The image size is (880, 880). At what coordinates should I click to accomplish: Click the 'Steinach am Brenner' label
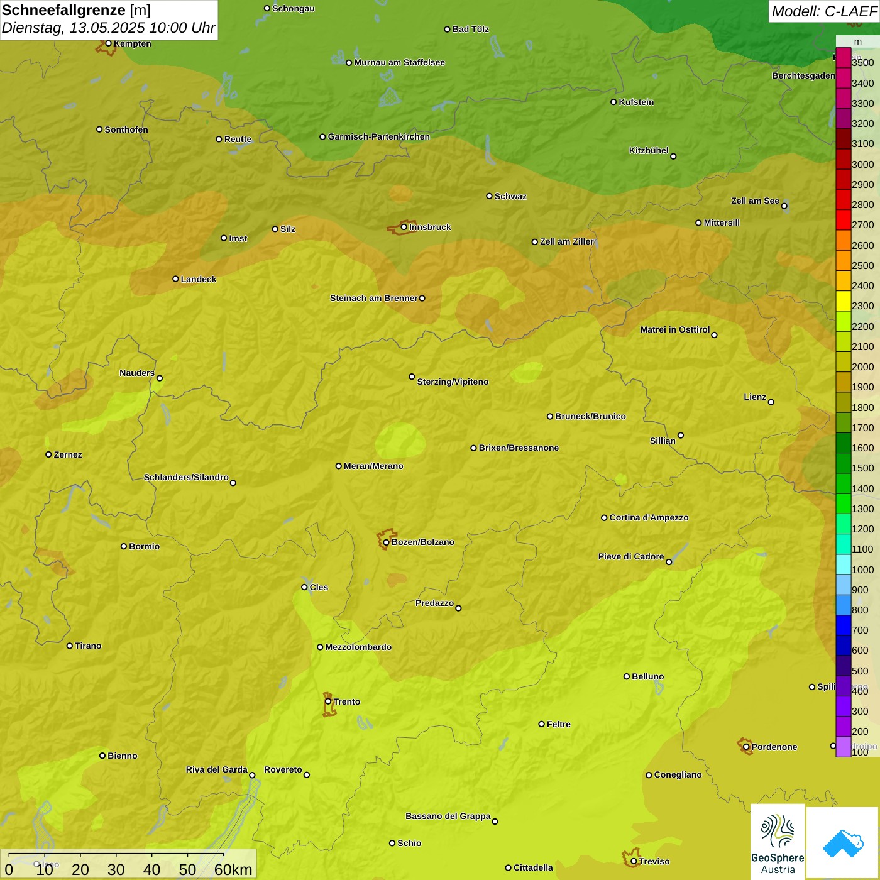[374, 298]
